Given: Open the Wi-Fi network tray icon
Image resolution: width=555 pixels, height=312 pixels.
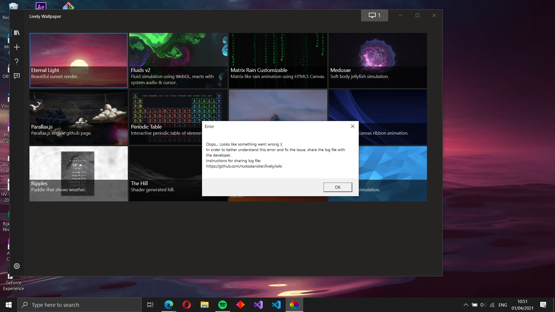Looking at the screenshot, I should (492, 305).
